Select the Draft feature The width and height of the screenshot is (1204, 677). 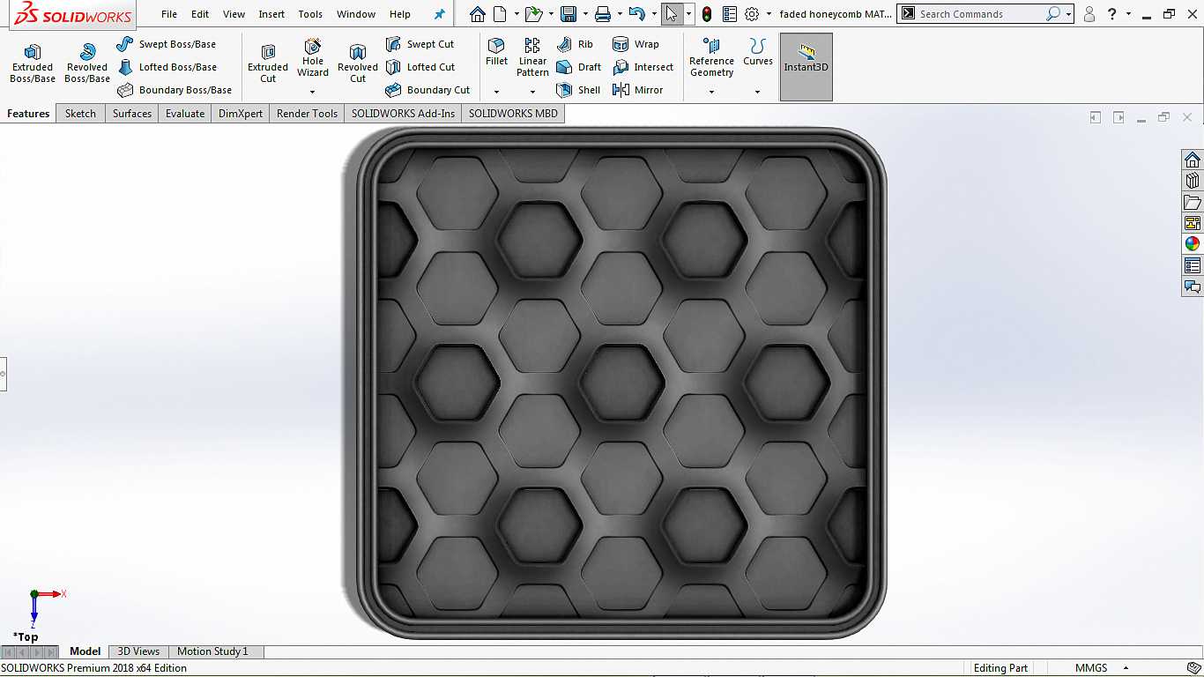[579, 67]
